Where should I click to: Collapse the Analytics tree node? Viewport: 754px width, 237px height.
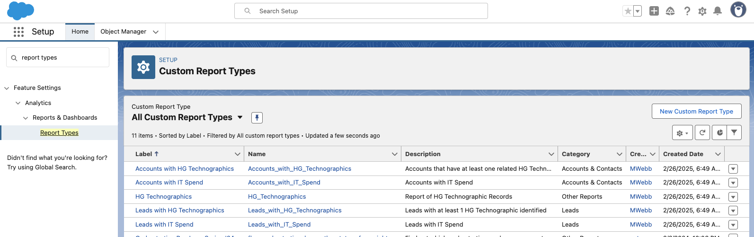(18, 103)
